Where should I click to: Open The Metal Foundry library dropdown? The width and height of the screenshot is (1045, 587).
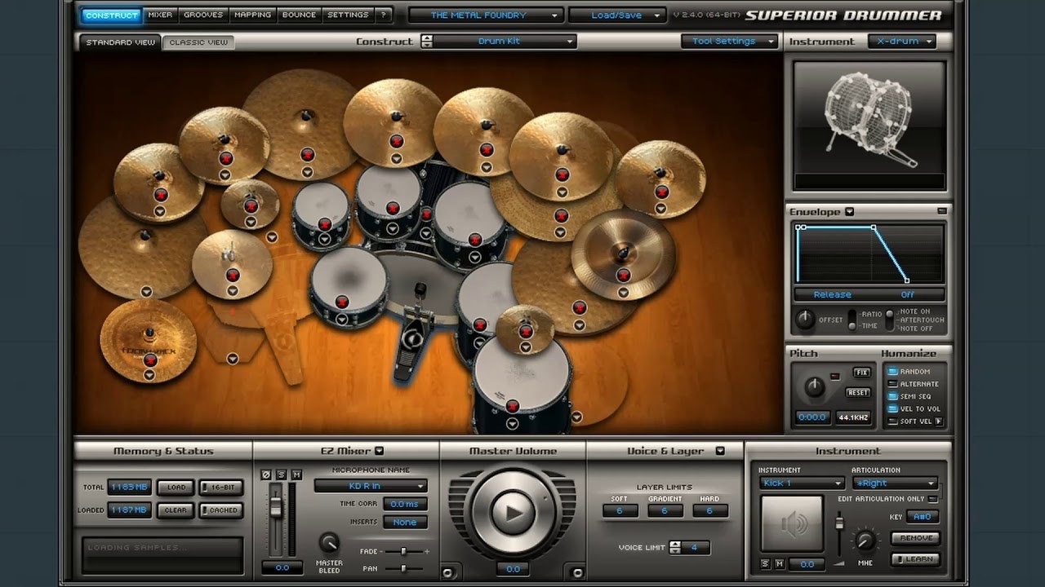[485, 15]
